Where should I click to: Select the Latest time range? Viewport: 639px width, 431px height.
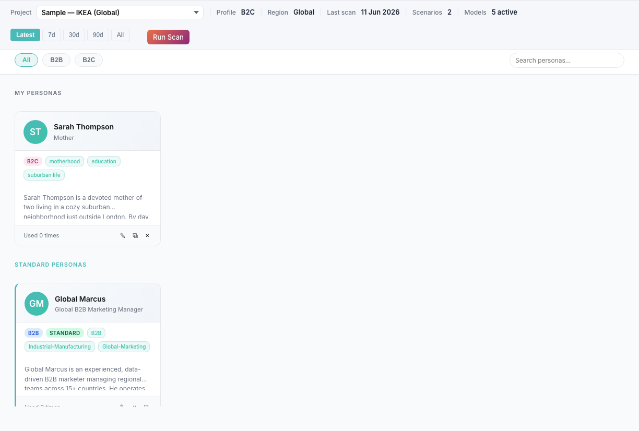tap(25, 35)
